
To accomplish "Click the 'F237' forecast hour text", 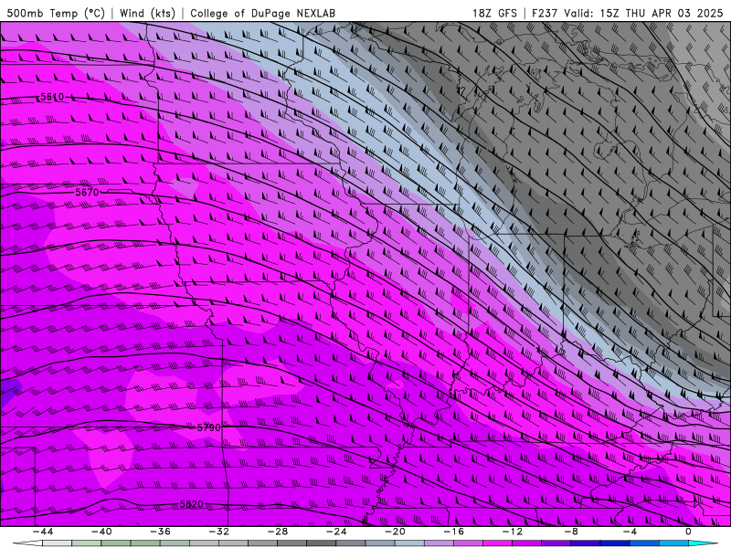I will click(545, 13).
